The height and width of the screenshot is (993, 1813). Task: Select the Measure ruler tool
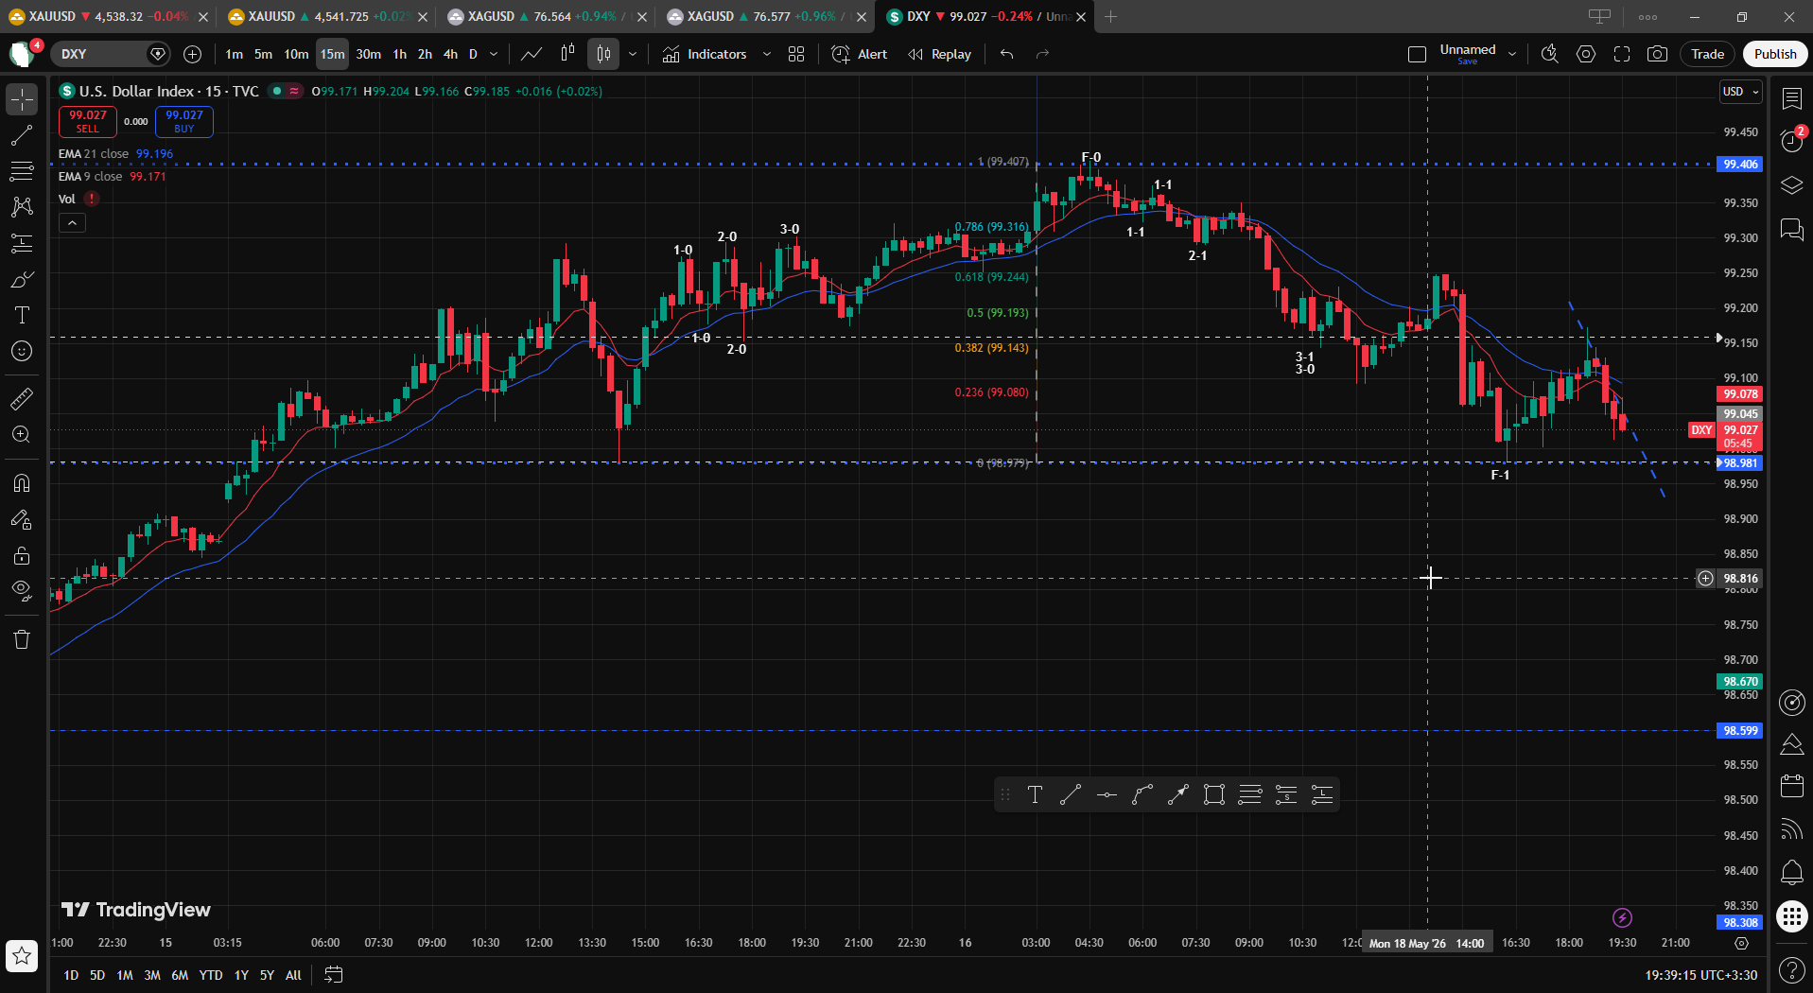tap(22, 399)
